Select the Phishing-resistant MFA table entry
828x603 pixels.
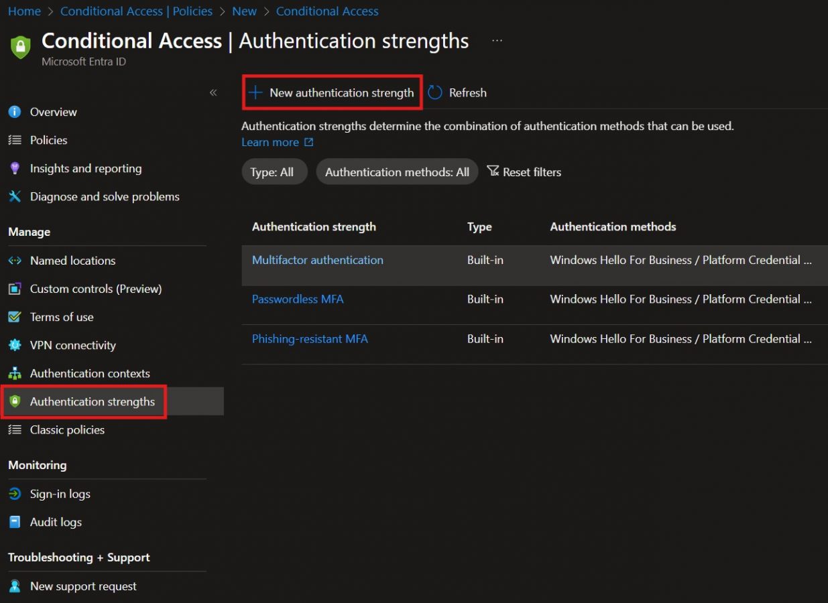pos(310,338)
